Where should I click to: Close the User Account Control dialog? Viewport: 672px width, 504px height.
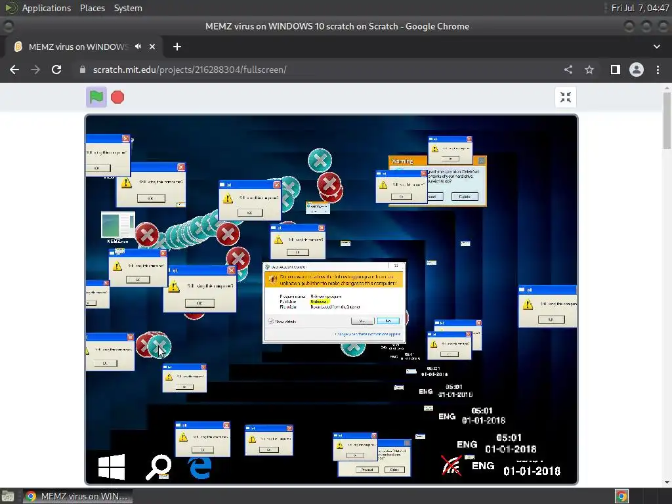click(x=396, y=266)
